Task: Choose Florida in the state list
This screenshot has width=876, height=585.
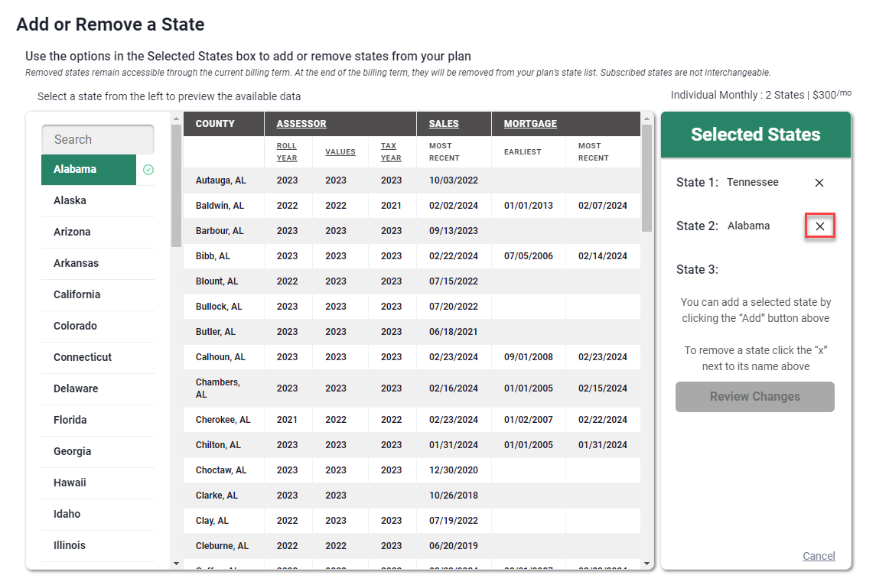Action: [70, 420]
